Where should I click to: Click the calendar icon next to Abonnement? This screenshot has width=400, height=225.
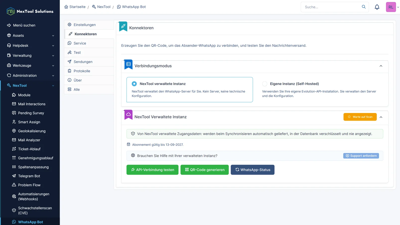tap(128, 144)
